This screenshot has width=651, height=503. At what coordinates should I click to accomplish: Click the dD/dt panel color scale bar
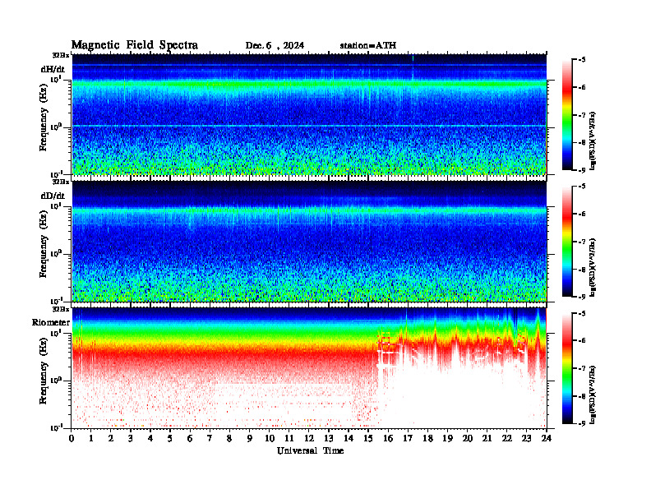(x=567, y=242)
